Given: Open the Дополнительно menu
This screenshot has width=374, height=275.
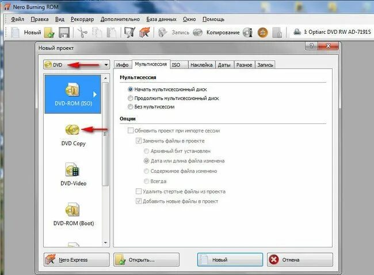Looking at the screenshot, I should pos(120,20).
